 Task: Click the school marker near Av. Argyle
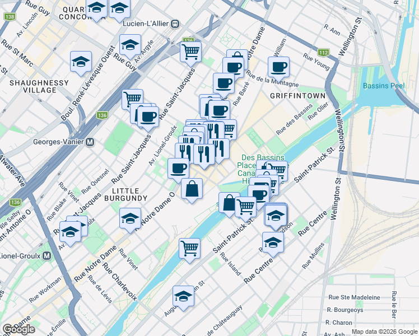point(130,46)
